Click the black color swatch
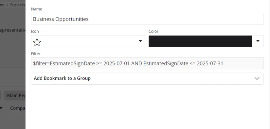The image size is (270, 129). 200,41
